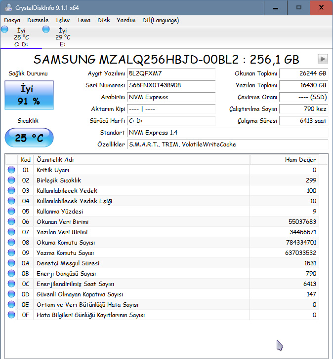Click the 25 °C temperature button

(x=29, y=138)
